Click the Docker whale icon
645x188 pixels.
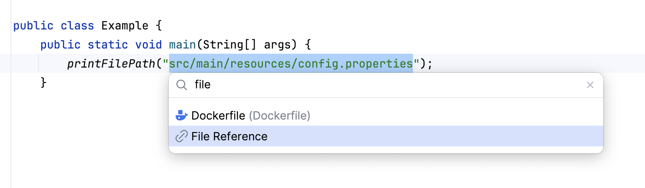point(181,116)
